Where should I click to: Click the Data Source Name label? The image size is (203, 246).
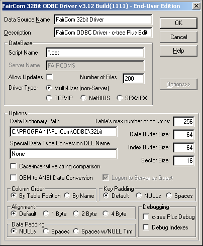click(27, 20)
